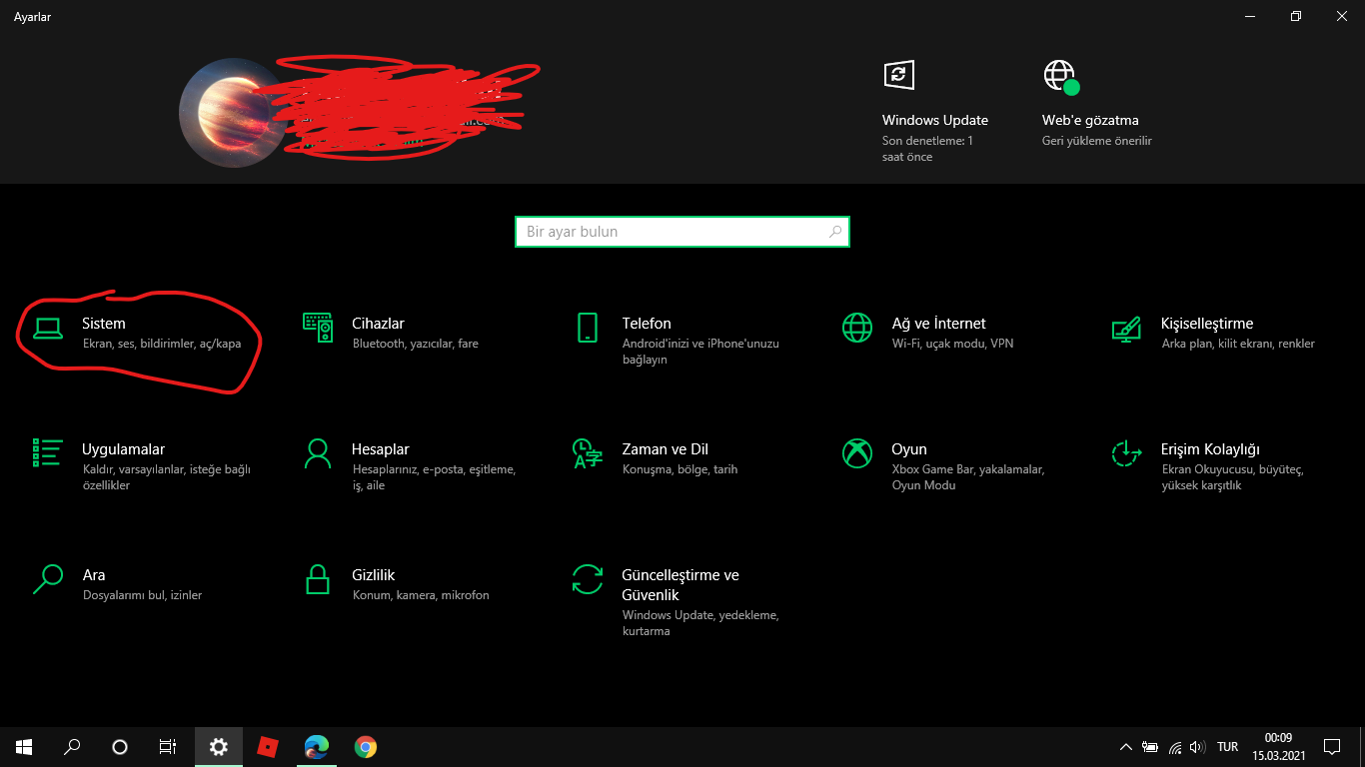Open the 'Uygulamalar' title link
The height and width of the screenshot is (767, 1365).
pos(123,449)
